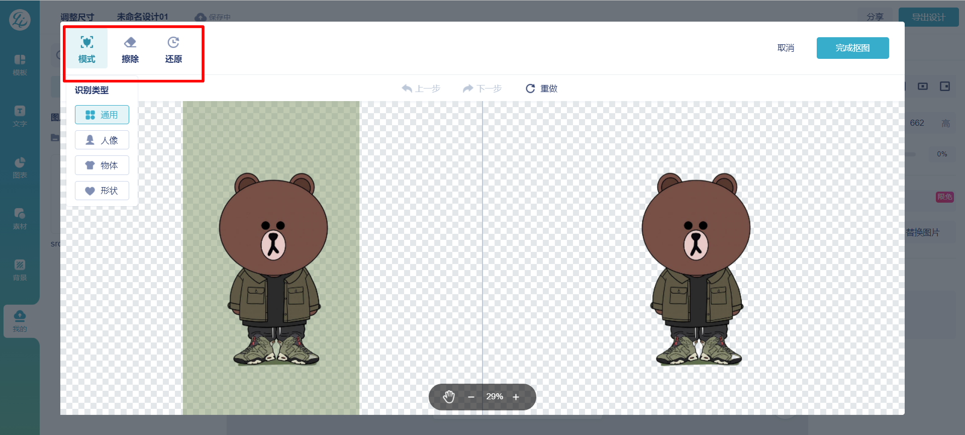Zoom in with the plus button
Screen dimensions: 965x435
(x=516, y=397)
